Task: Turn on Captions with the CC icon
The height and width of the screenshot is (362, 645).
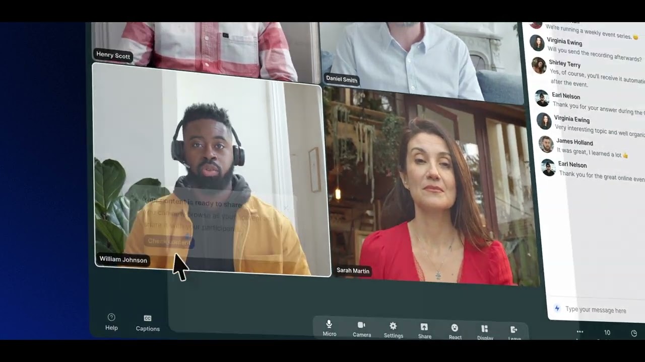Action: tap(148, 318)
